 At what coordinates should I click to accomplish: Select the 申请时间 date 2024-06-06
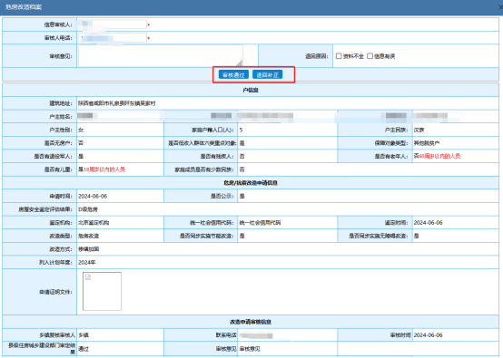(93, 197)
